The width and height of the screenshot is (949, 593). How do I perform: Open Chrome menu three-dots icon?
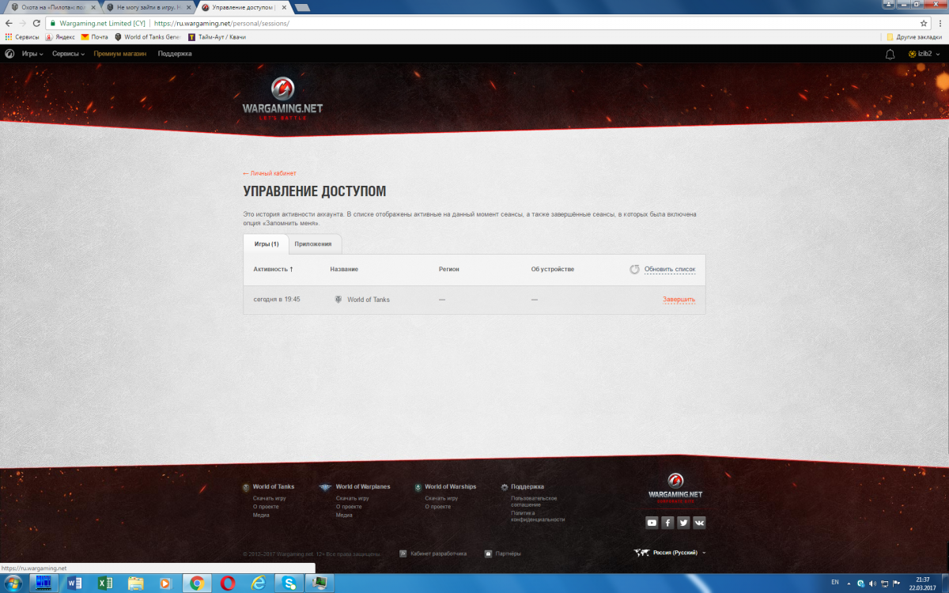click(940, 23)
